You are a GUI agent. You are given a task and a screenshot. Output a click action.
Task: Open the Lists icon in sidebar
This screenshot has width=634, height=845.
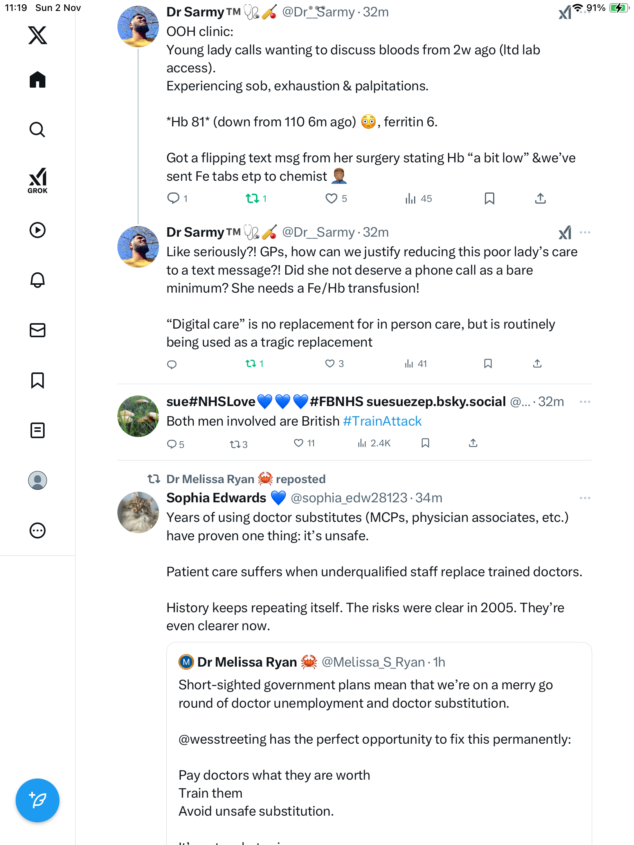tap(38, 430)
